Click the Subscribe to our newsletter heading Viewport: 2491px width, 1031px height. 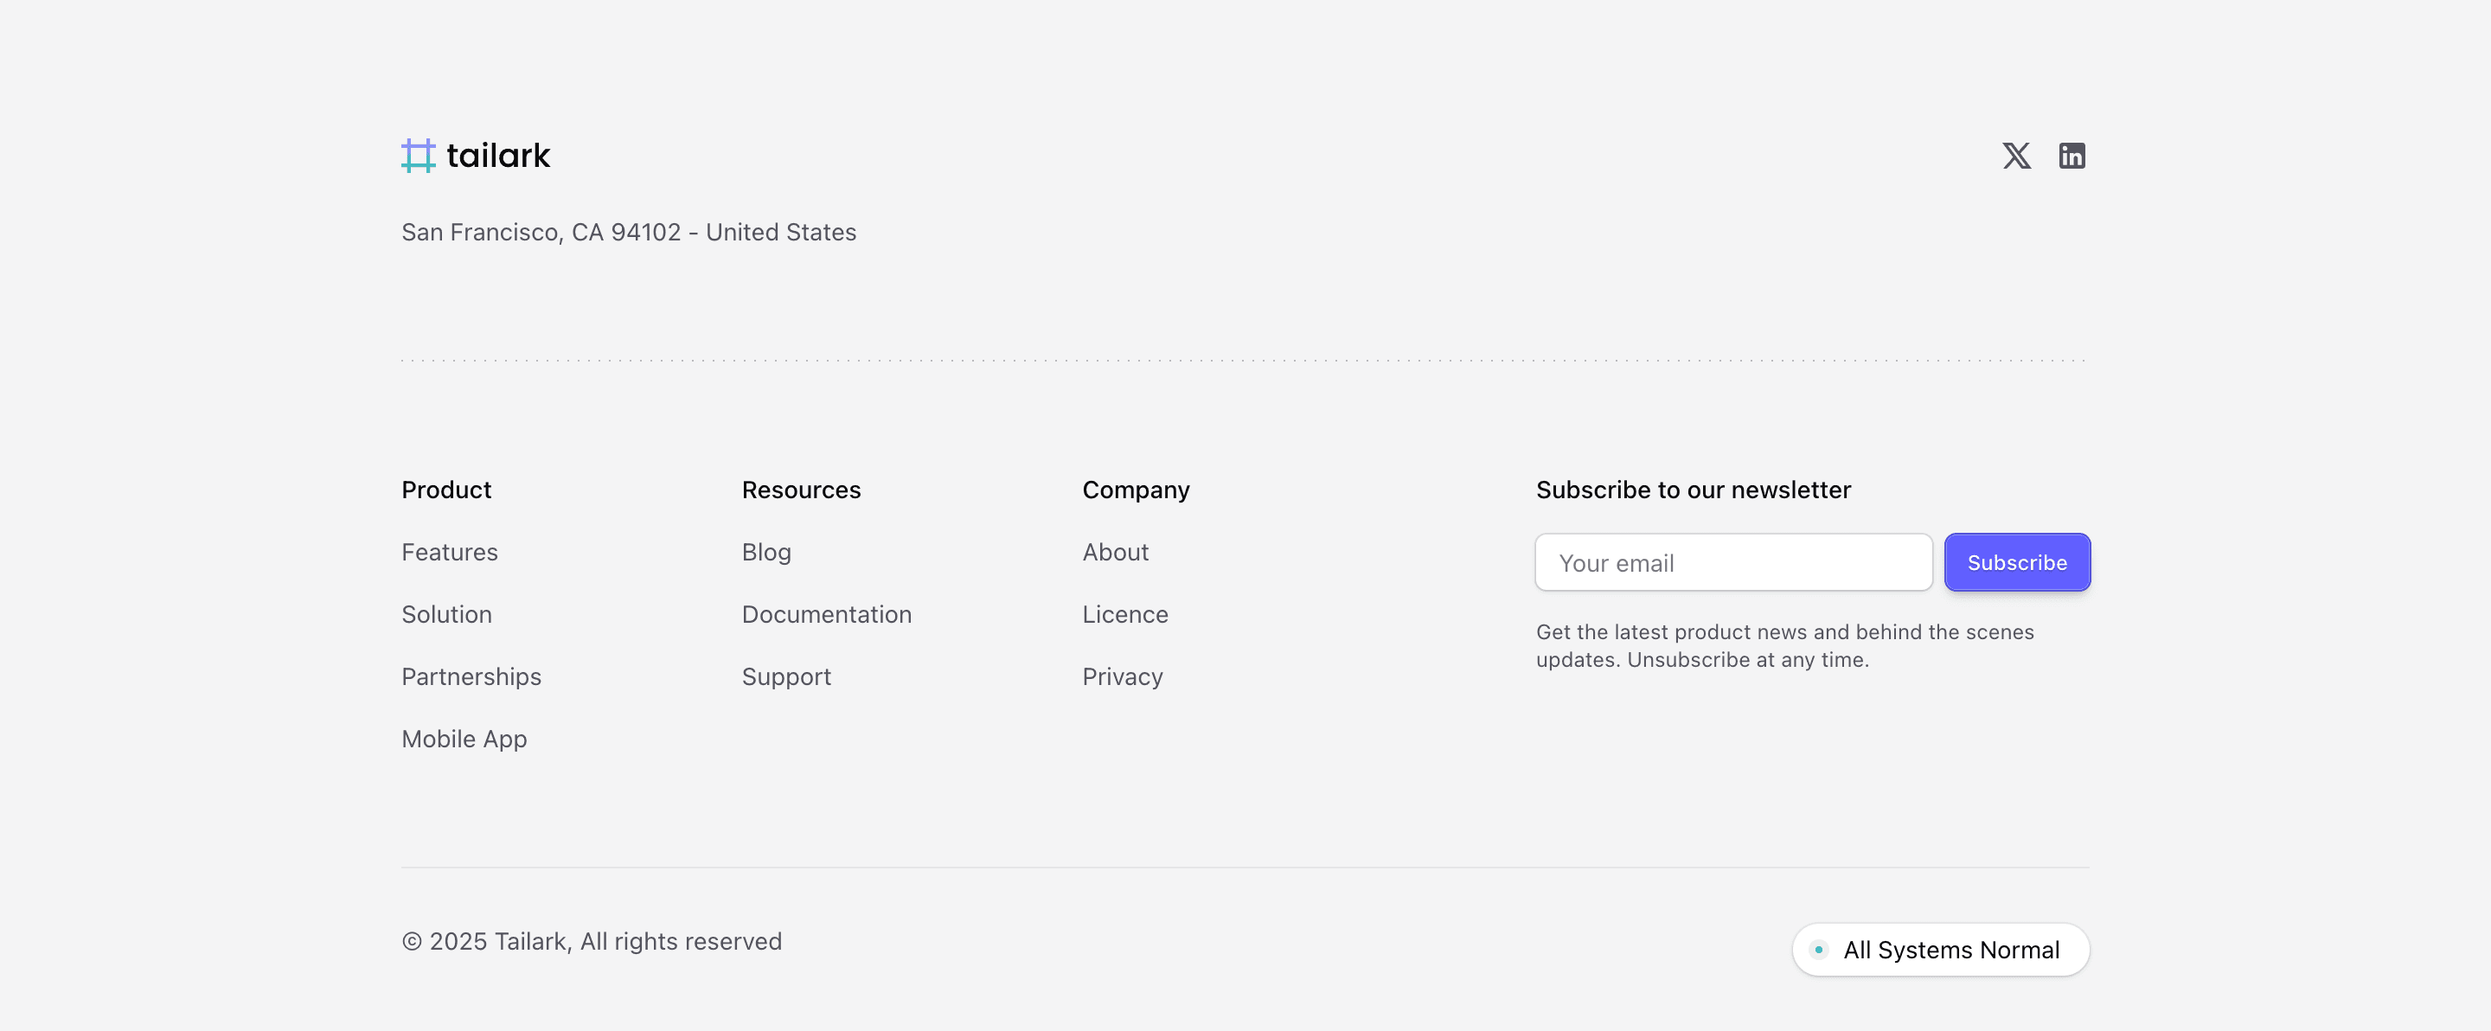pyautogui.click(x=1694, y=490)
